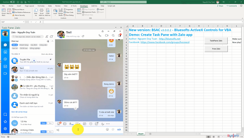This screenshot has width=244, height=138.
Task: Open the conversation info panel icon
Action: 120,35
